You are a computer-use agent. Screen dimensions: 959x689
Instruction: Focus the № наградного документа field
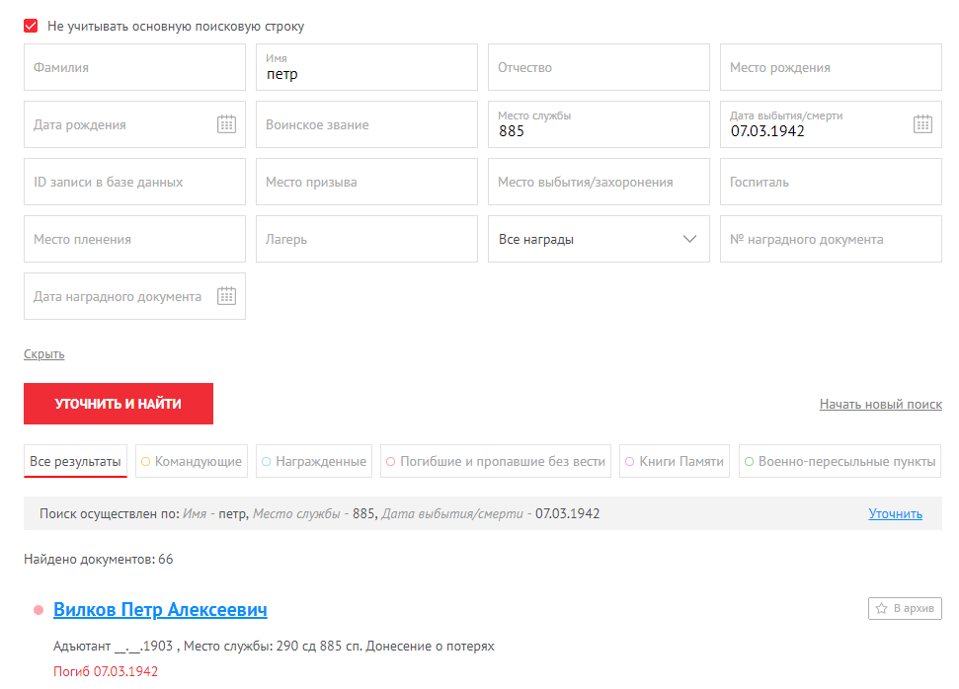click(831, 239)
